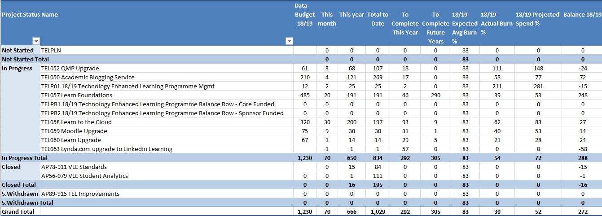Open the Name column filter dropdown
Screen dimensions: 602x216
tap(289, 41)
